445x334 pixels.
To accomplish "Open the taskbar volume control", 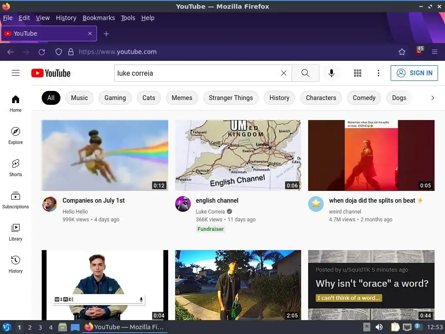I will tap(379, 327).
